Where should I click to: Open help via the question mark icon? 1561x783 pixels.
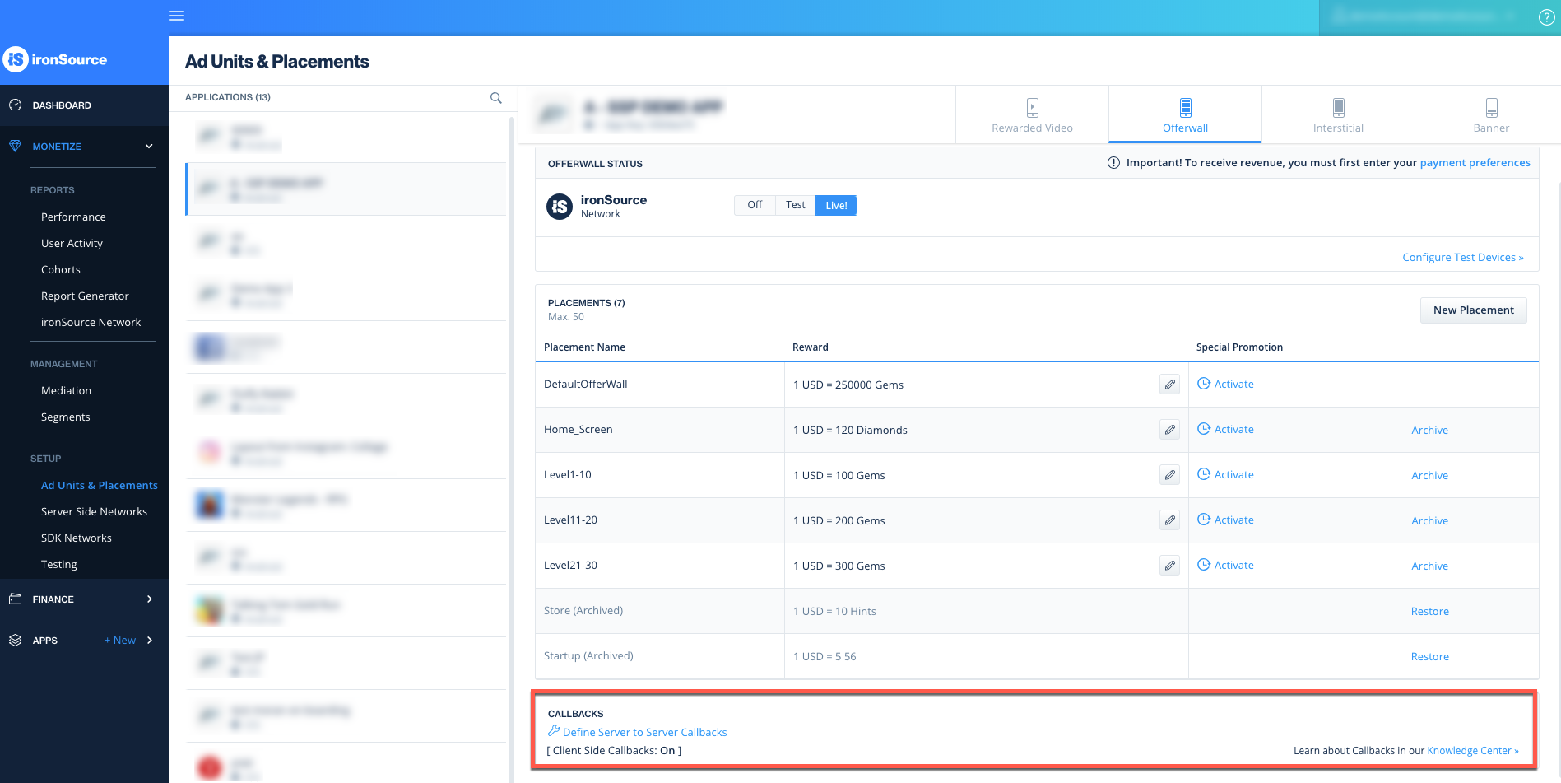click(x=1546, y=16)
